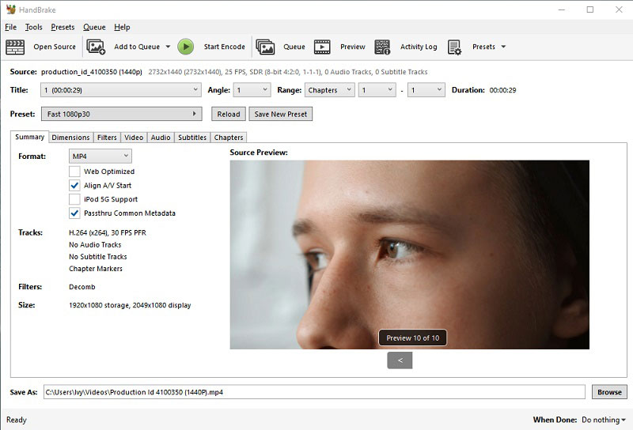Uncheck the Align A/V Start checkbox
Viewport: 633px width, 430px height.
pyautogui.click(x=74, y=186)
